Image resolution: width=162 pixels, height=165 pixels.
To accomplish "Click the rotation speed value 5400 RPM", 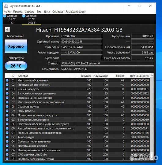I will (142, 47).
